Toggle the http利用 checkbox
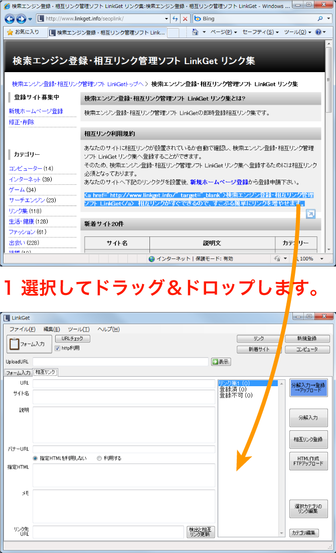The width and height of the screenshot is (336, 553). (x=58, y=348)
